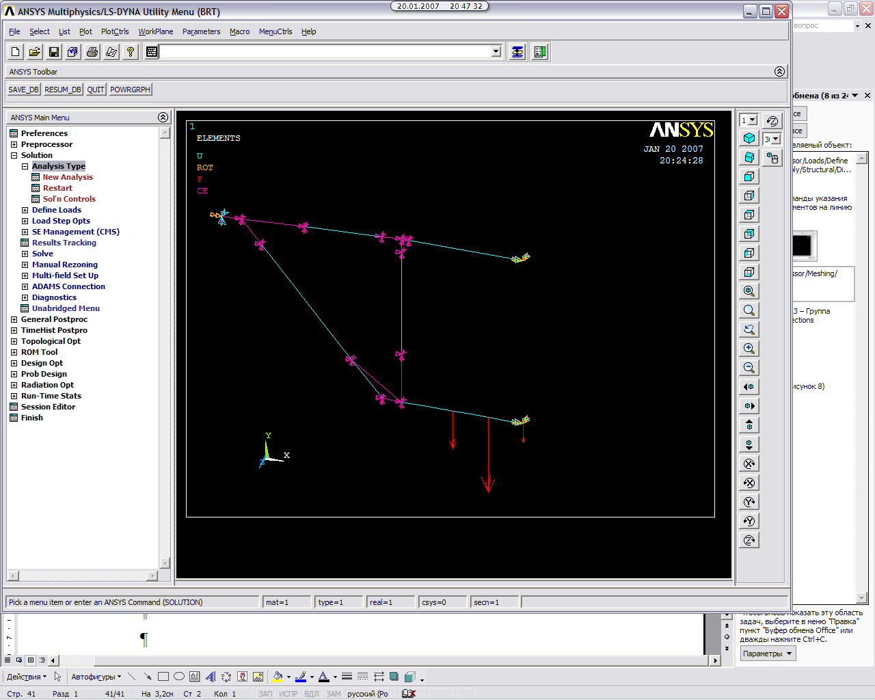Click the New Analysis file icon in ANSYS toolbar
875x700 pixels.
pos(16,52)
